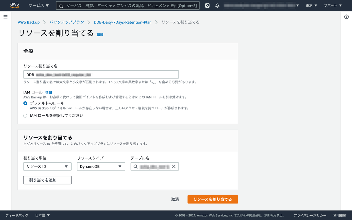Click the リソースを割り当てる breadcrumb text
352x220 pixels.
180,22
